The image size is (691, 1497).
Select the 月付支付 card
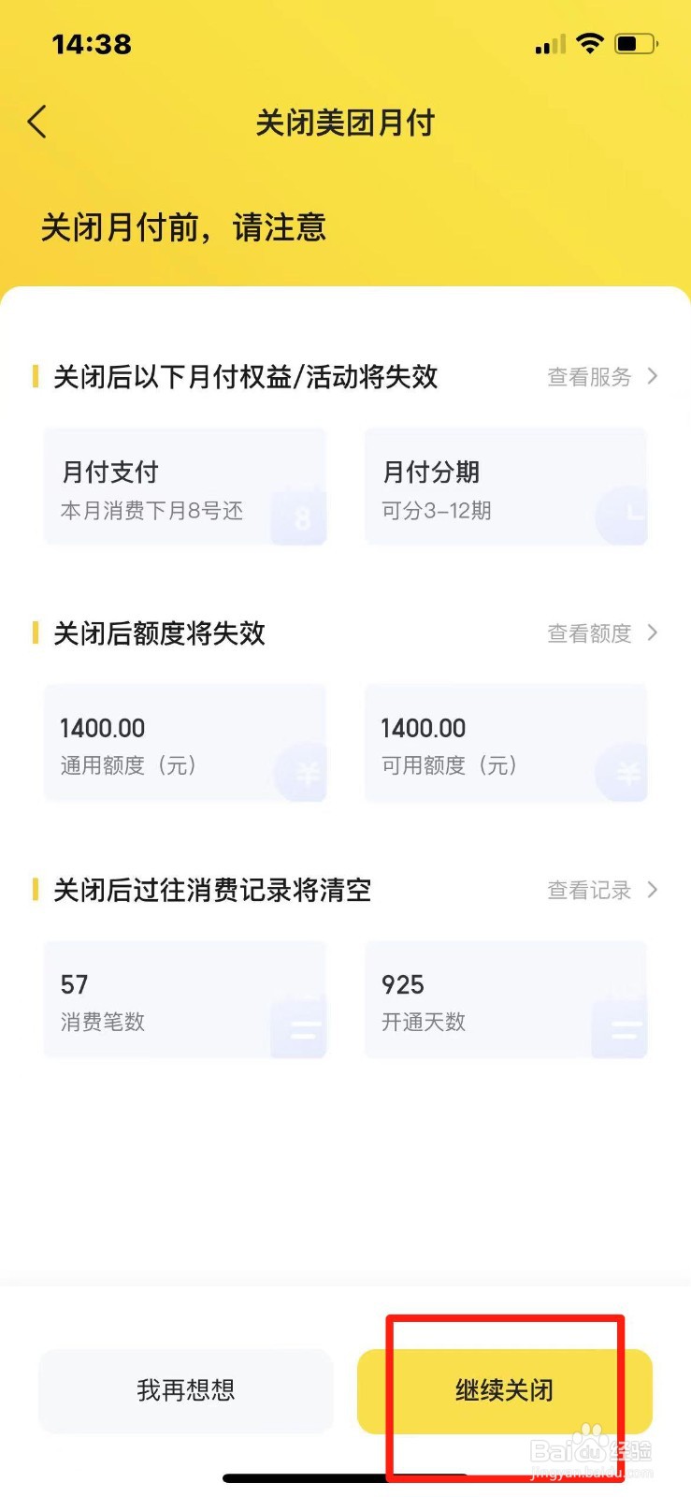click(185, 487)
